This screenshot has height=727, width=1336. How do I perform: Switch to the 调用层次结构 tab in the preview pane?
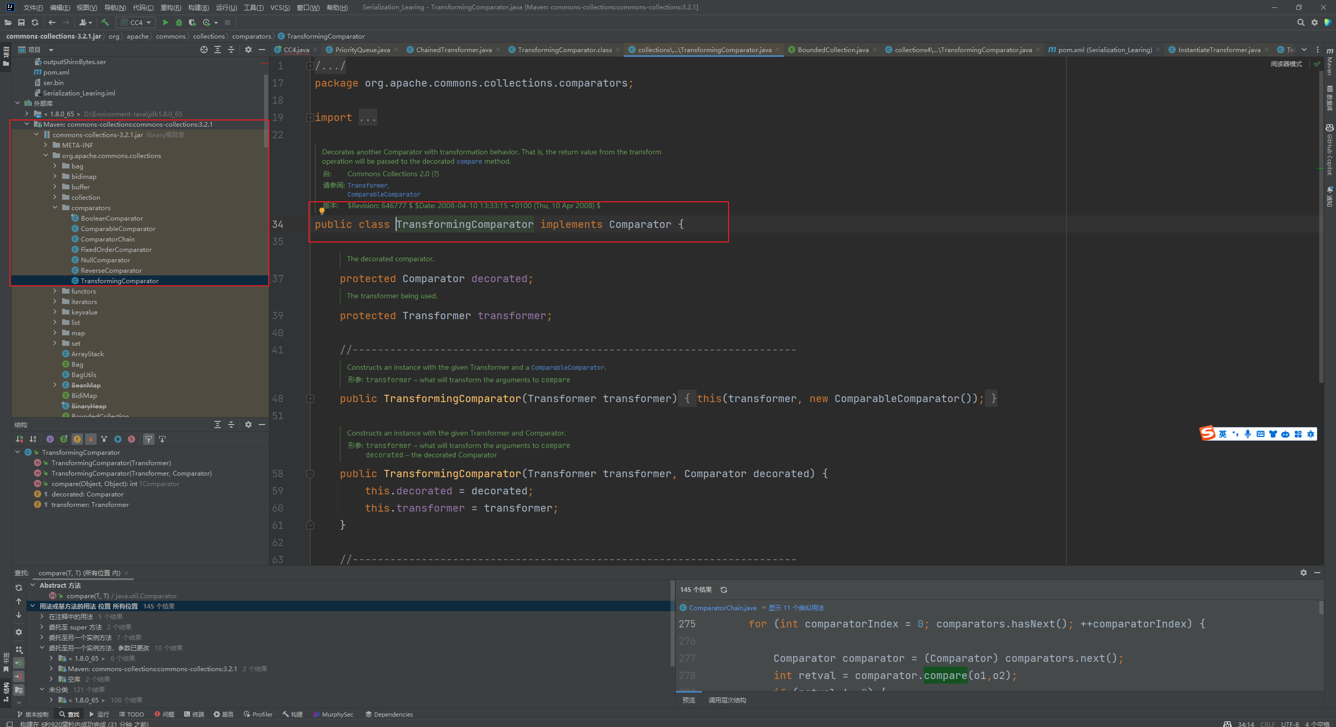(727, 700)
